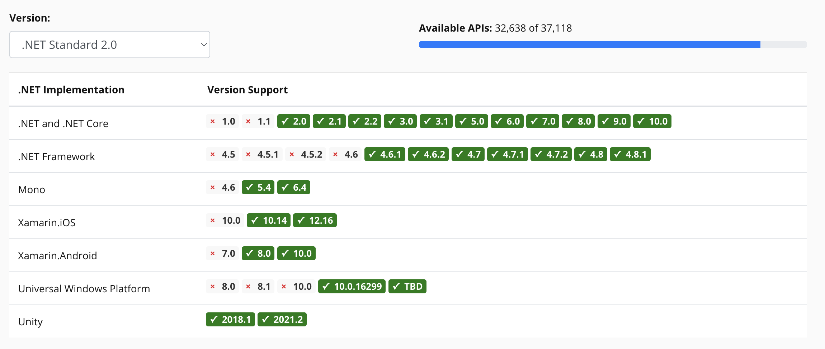The width and height of the screenshot is (825, 349).
Task: Click the 10.0 badge in .NET and .NET Core row
Action: tap(652, 121)
